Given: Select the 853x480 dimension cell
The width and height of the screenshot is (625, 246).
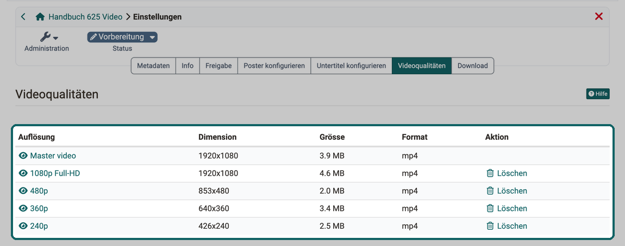Looking at the screenshot, I should click(214, 191).
